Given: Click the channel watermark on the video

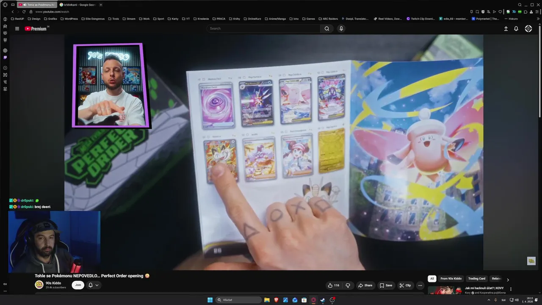Looking at the screenshot, I should (x=531, y=261).
